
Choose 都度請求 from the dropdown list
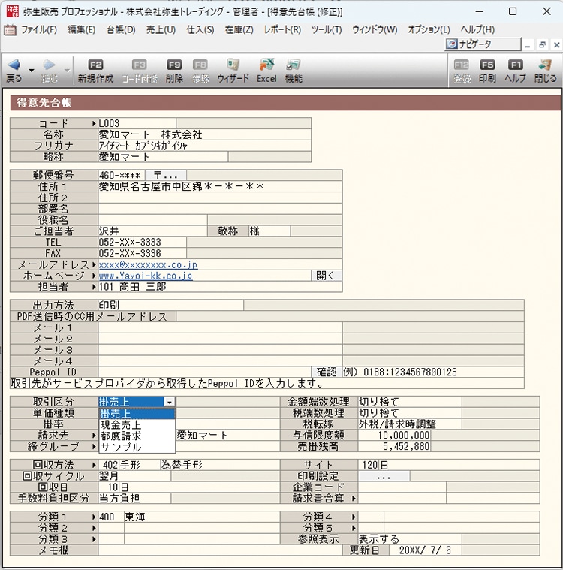pos(137,436)
